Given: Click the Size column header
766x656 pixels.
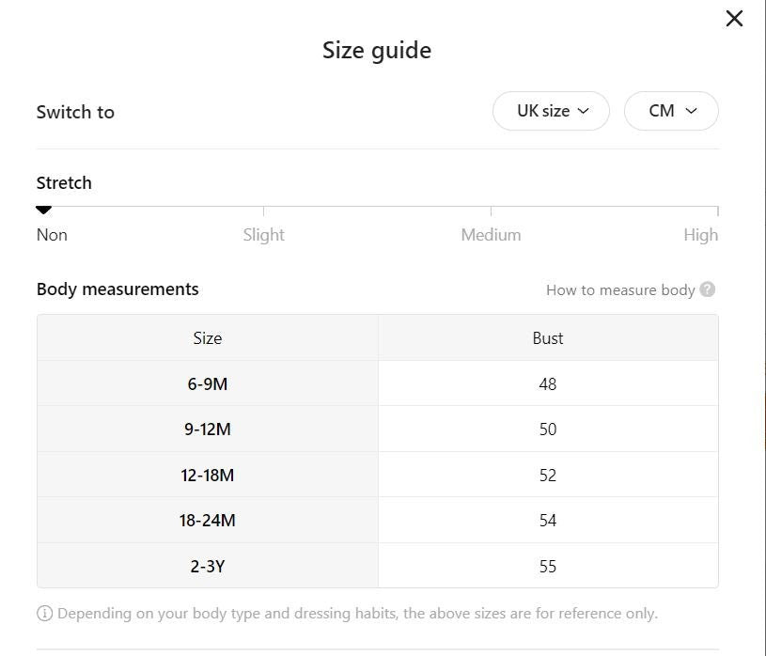Looking at the screenshot, I should [x=208, y=338].
